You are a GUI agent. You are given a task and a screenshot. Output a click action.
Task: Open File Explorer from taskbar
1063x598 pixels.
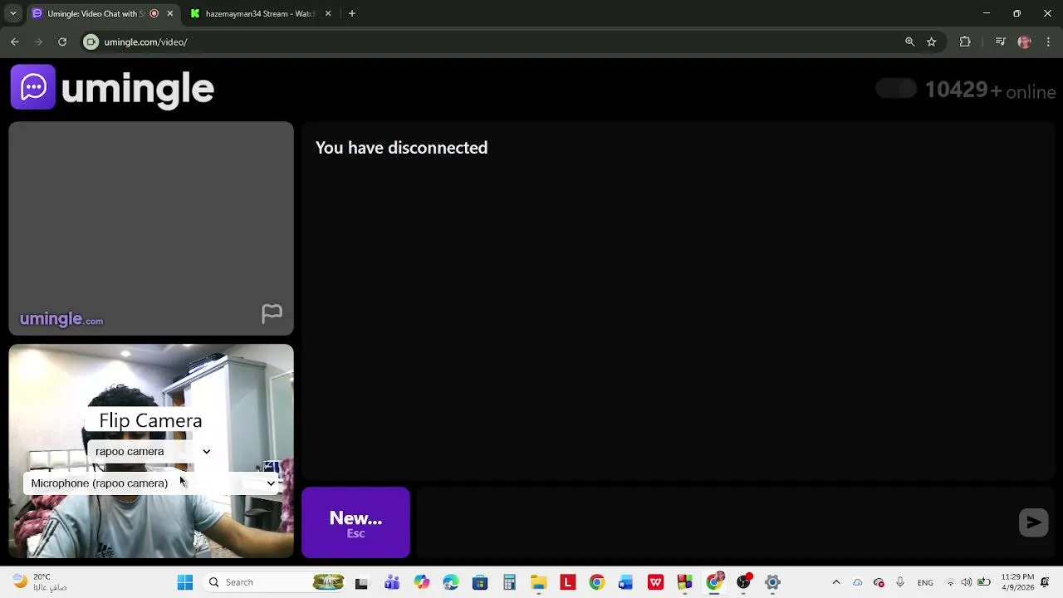538,582
